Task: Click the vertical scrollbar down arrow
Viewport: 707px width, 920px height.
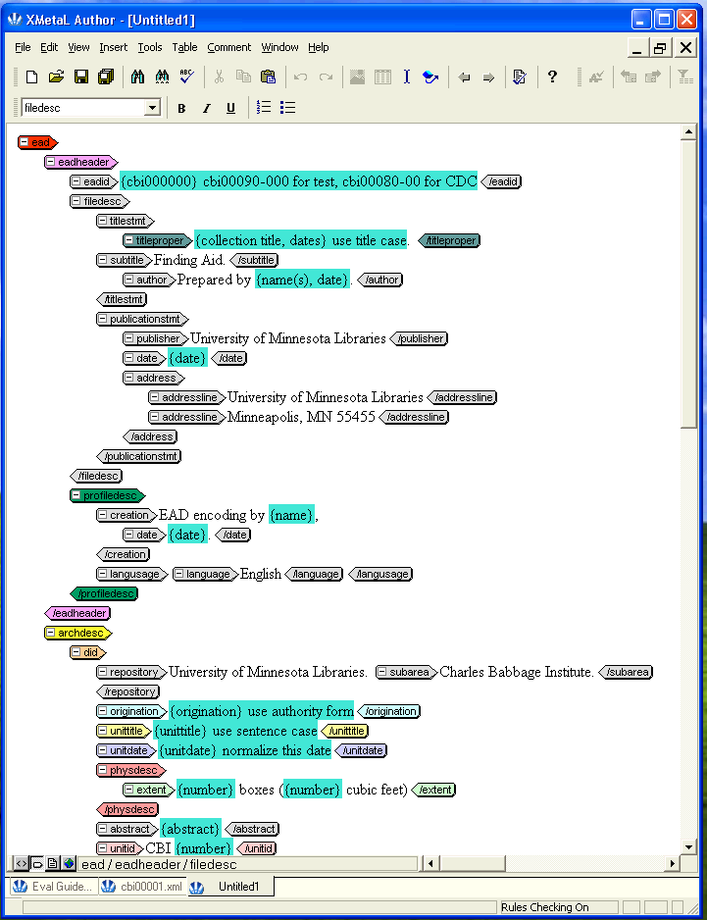Action: [689, 846]
